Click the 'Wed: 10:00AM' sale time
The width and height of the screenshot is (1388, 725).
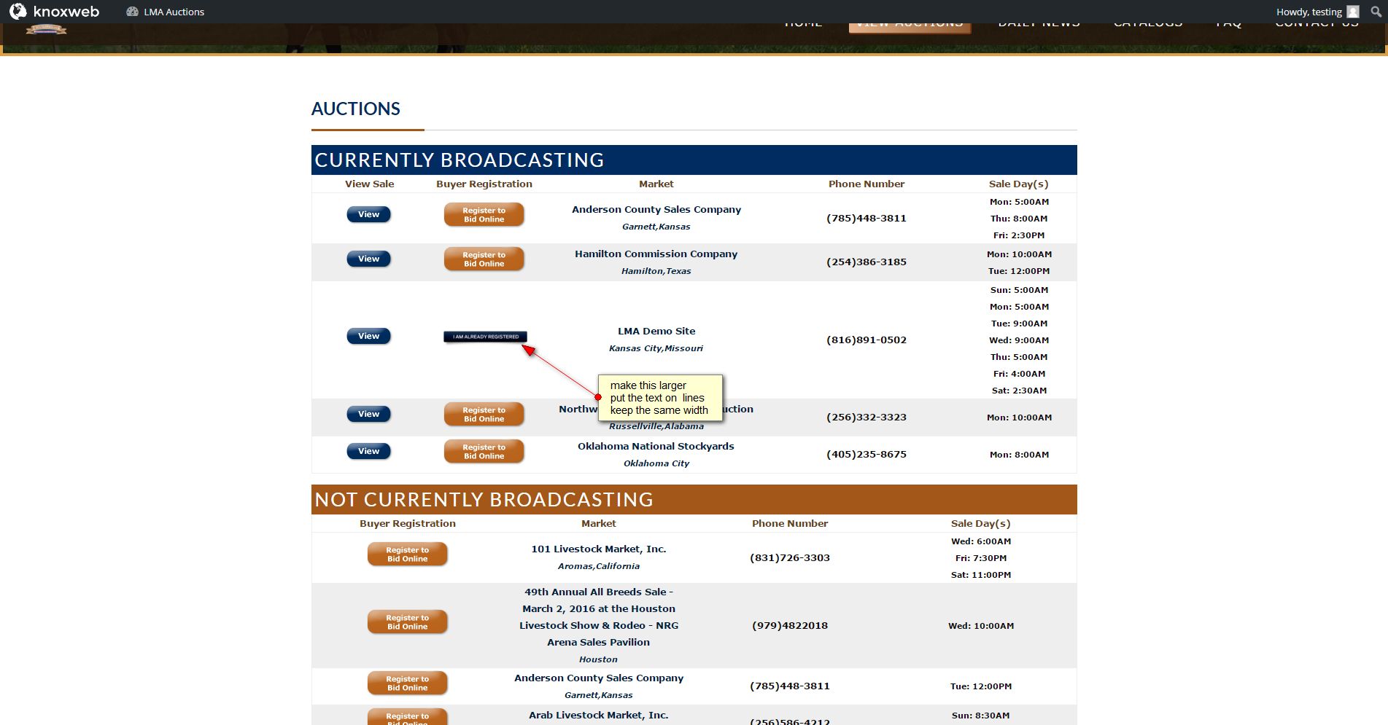pos(981,626)
